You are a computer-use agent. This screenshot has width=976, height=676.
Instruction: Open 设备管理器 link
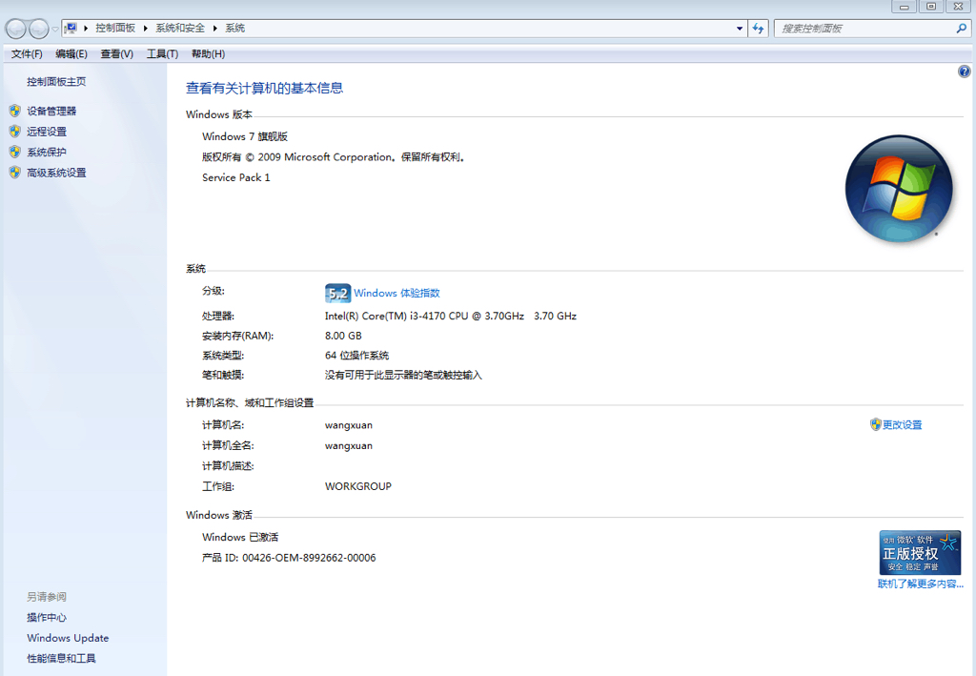click(51, 111)
